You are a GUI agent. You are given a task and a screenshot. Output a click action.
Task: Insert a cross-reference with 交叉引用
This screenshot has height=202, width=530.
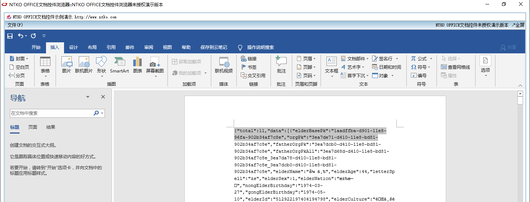click(x=253, y=75)
